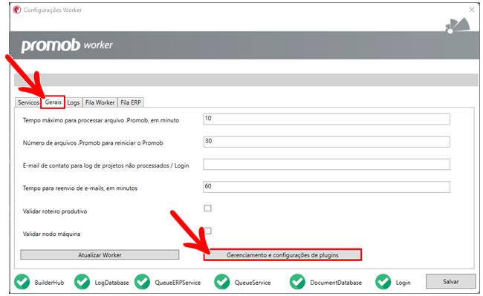This screenshot has height=296, width=483.
Task: Select the Logs tab
Action: coord(74,102)
